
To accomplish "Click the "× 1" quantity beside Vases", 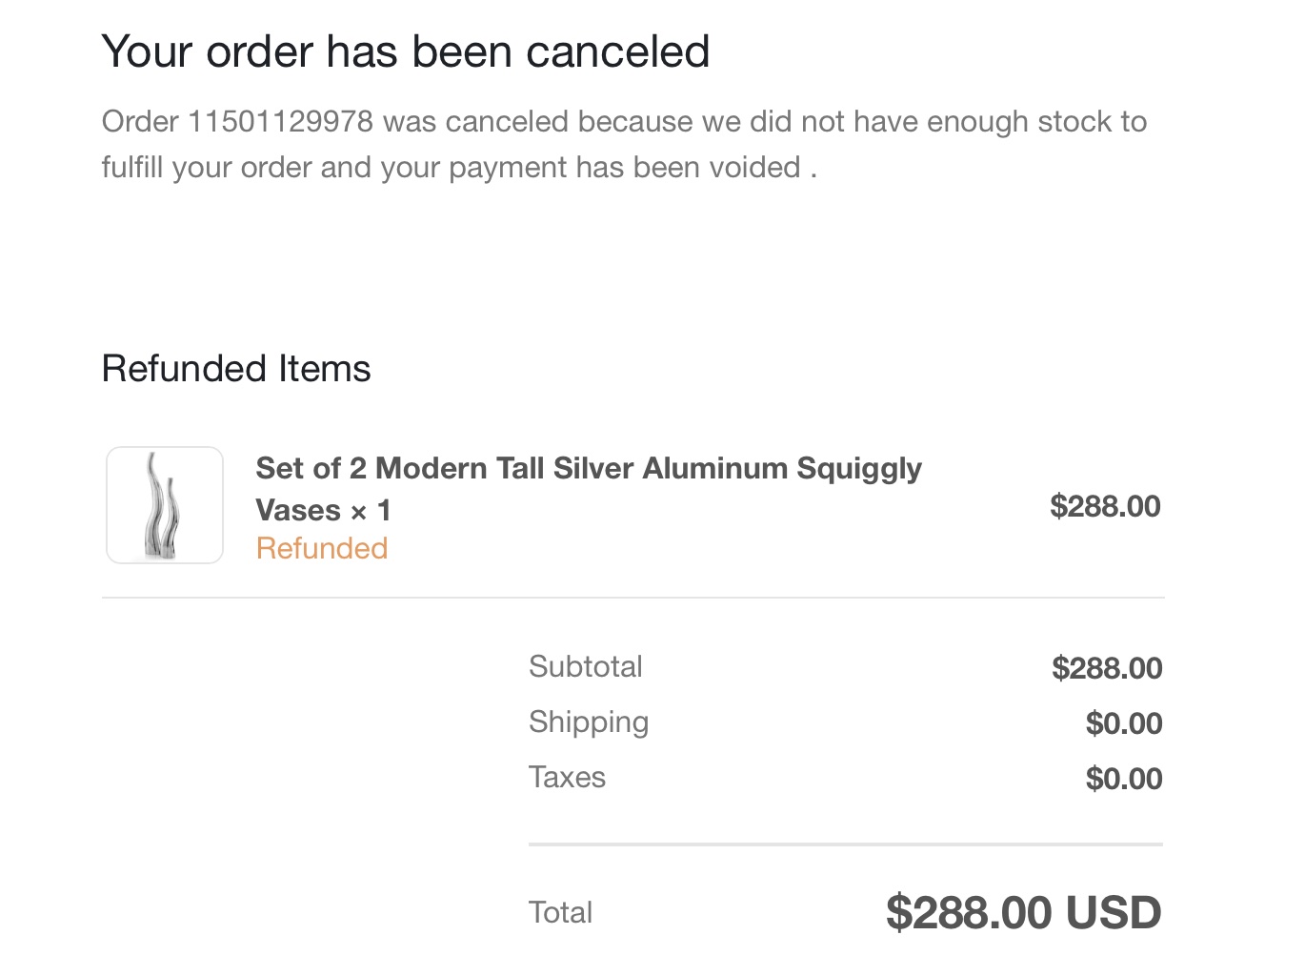I will [371, 511].
